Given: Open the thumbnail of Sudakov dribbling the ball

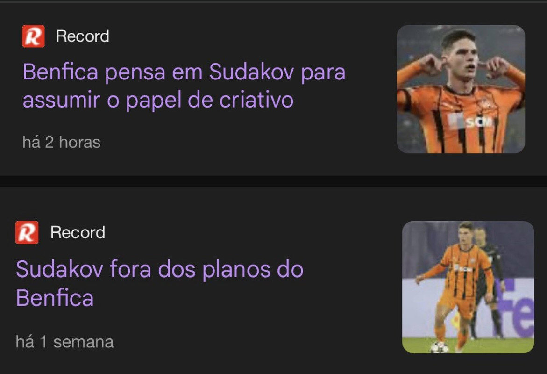Looking at the screenshot, I should tap(468, 287).
